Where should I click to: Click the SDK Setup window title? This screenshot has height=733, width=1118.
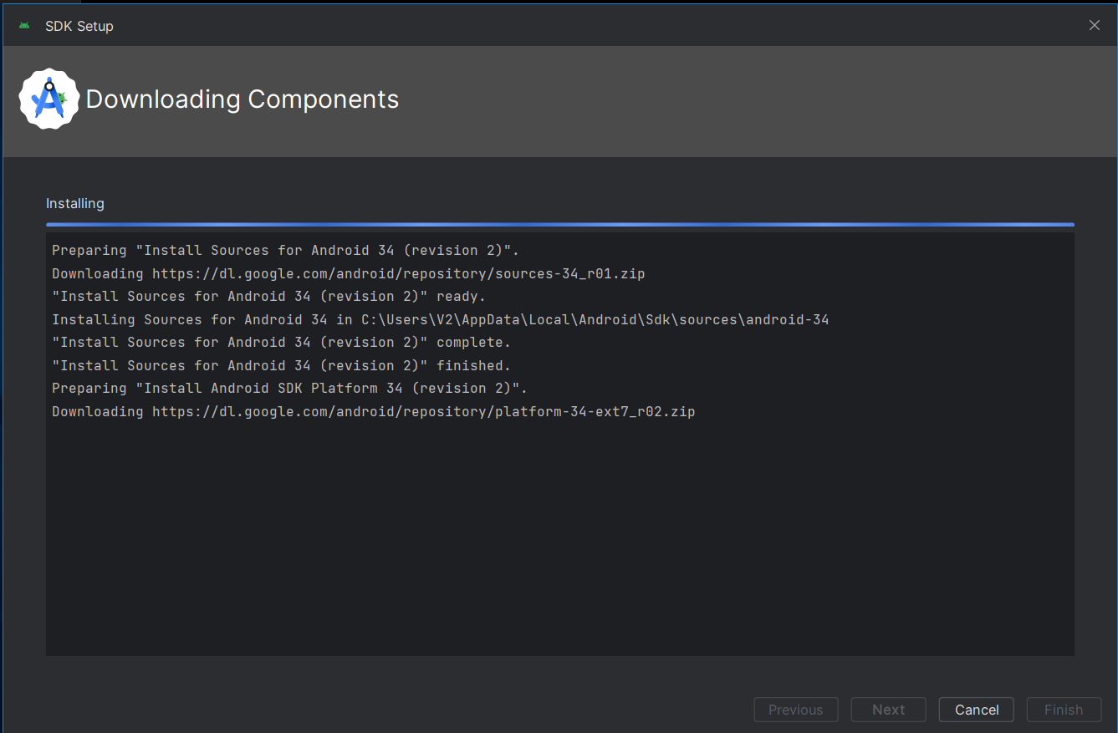click(79, 26)
